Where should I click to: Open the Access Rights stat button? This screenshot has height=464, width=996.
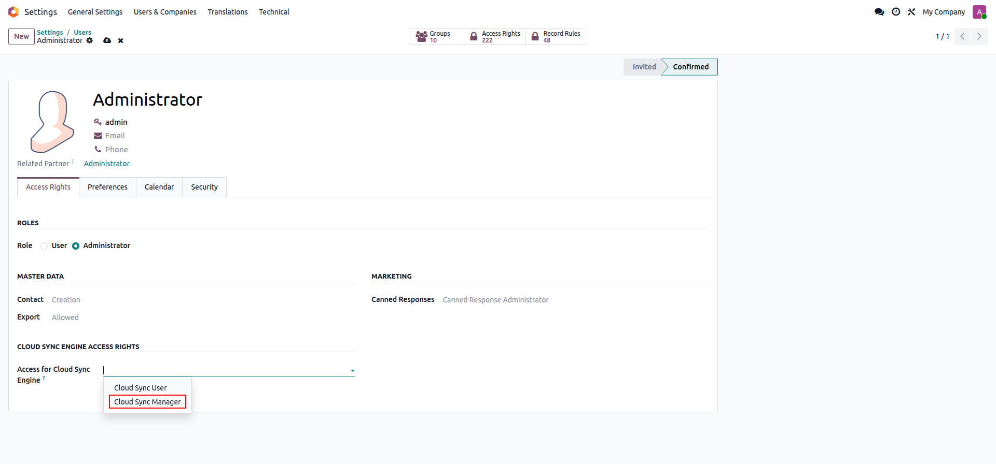coord(495,36)
